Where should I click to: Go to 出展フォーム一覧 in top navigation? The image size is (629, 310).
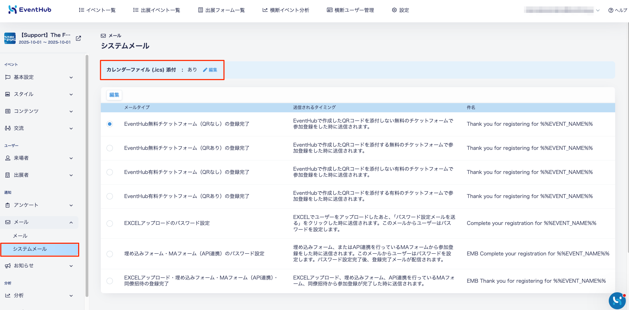(221, 10)
